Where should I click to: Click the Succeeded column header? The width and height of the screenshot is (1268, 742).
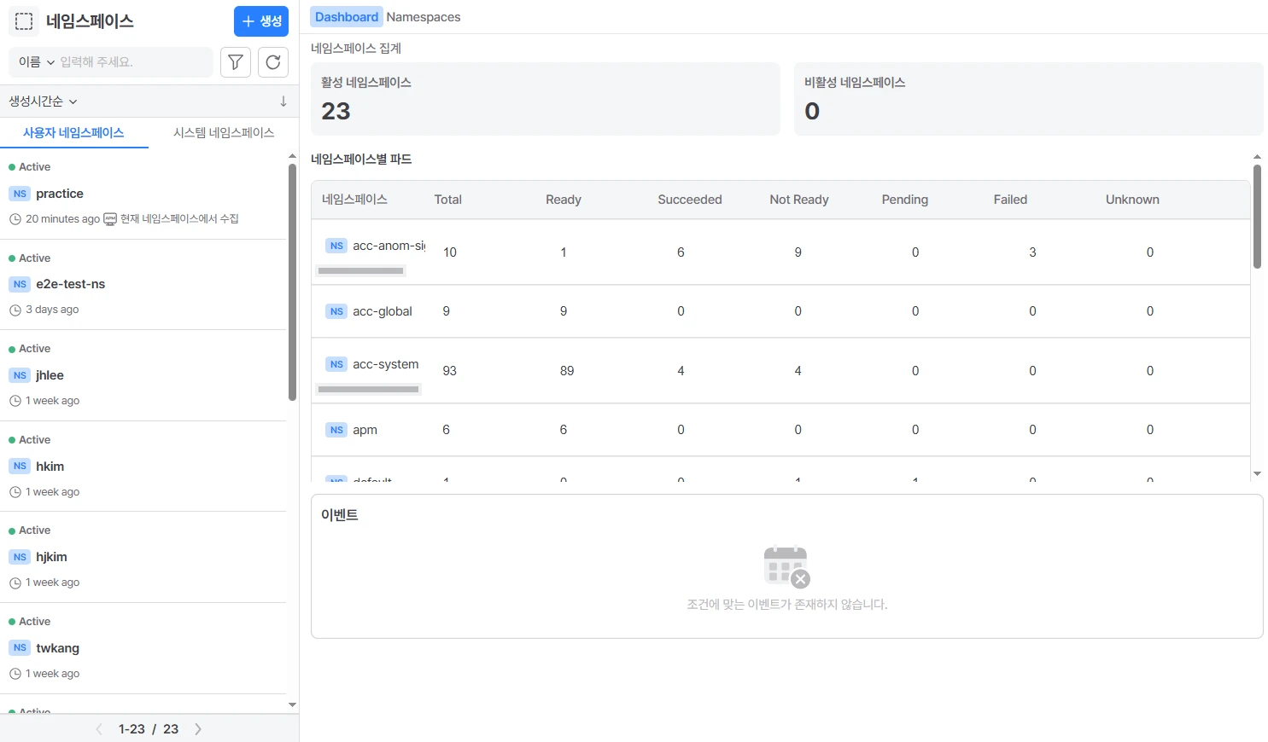[690, 200]
